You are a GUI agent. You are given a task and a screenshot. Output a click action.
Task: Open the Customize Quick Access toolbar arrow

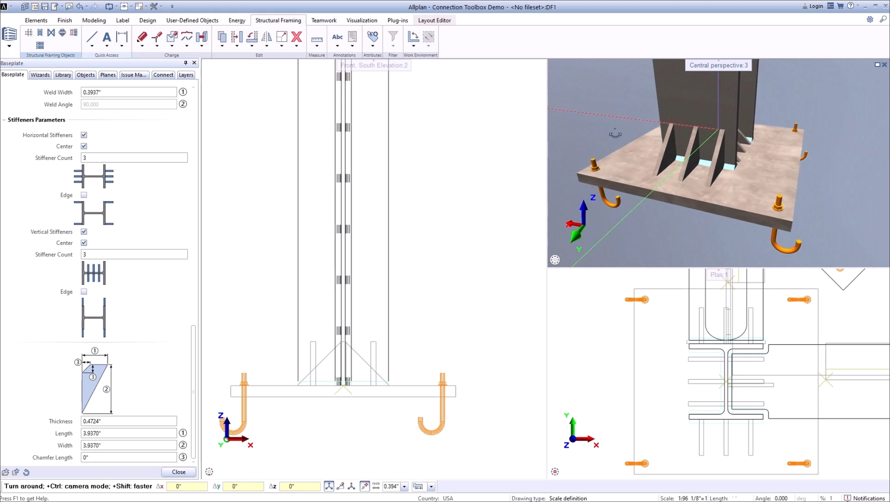172,6
